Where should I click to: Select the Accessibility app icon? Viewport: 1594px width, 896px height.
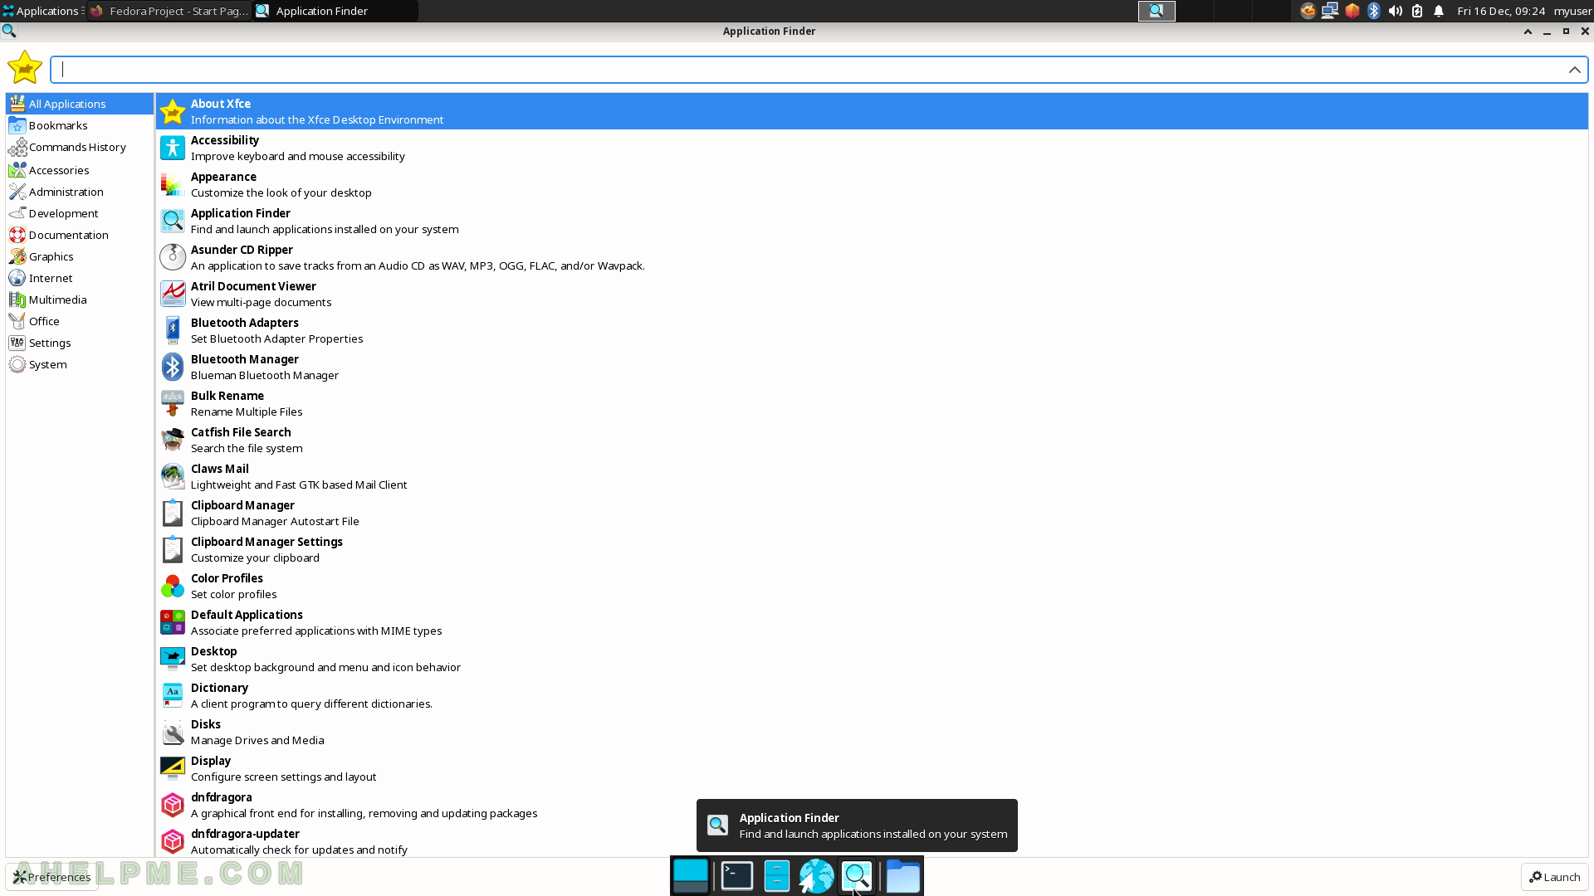pos(173,148)
